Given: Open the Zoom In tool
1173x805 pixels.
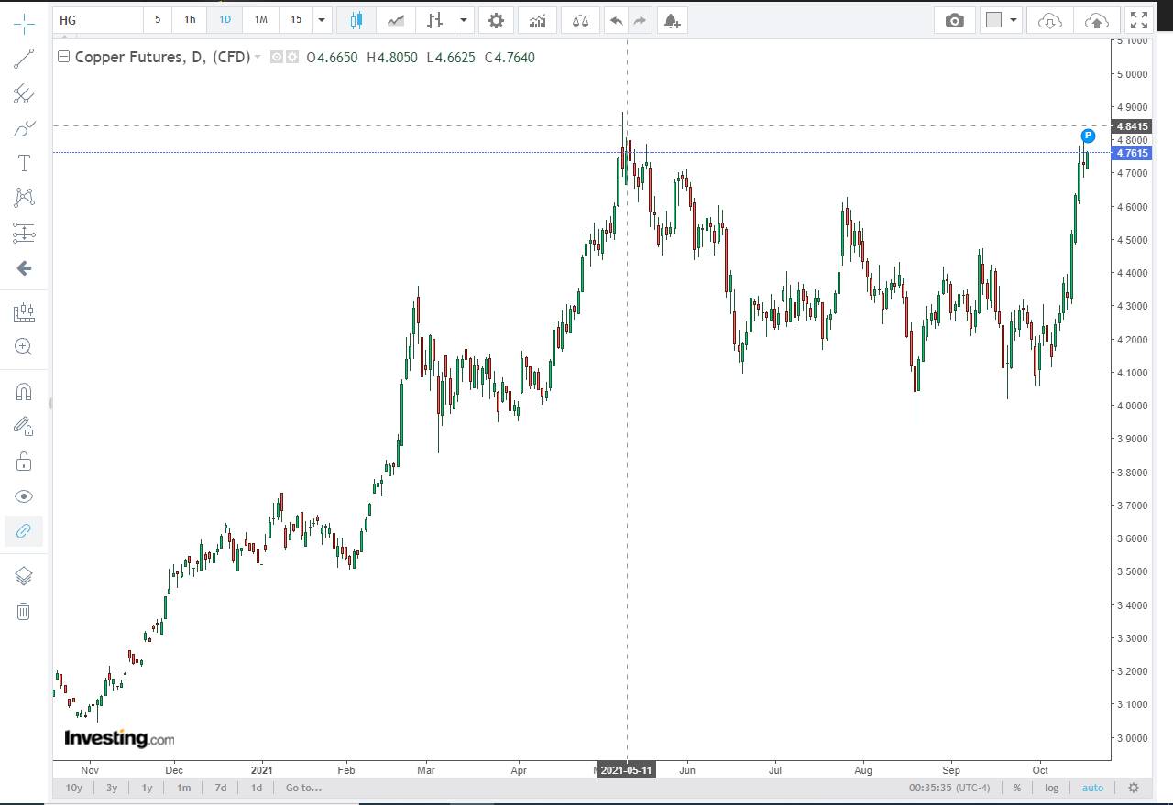Looking at the screenshot, I should pos(23,346).
